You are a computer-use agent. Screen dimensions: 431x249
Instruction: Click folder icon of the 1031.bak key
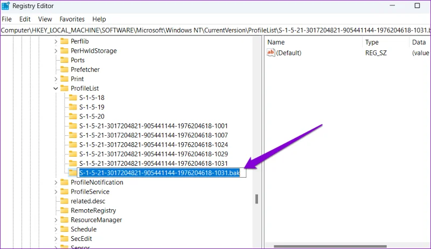point(73,172)
